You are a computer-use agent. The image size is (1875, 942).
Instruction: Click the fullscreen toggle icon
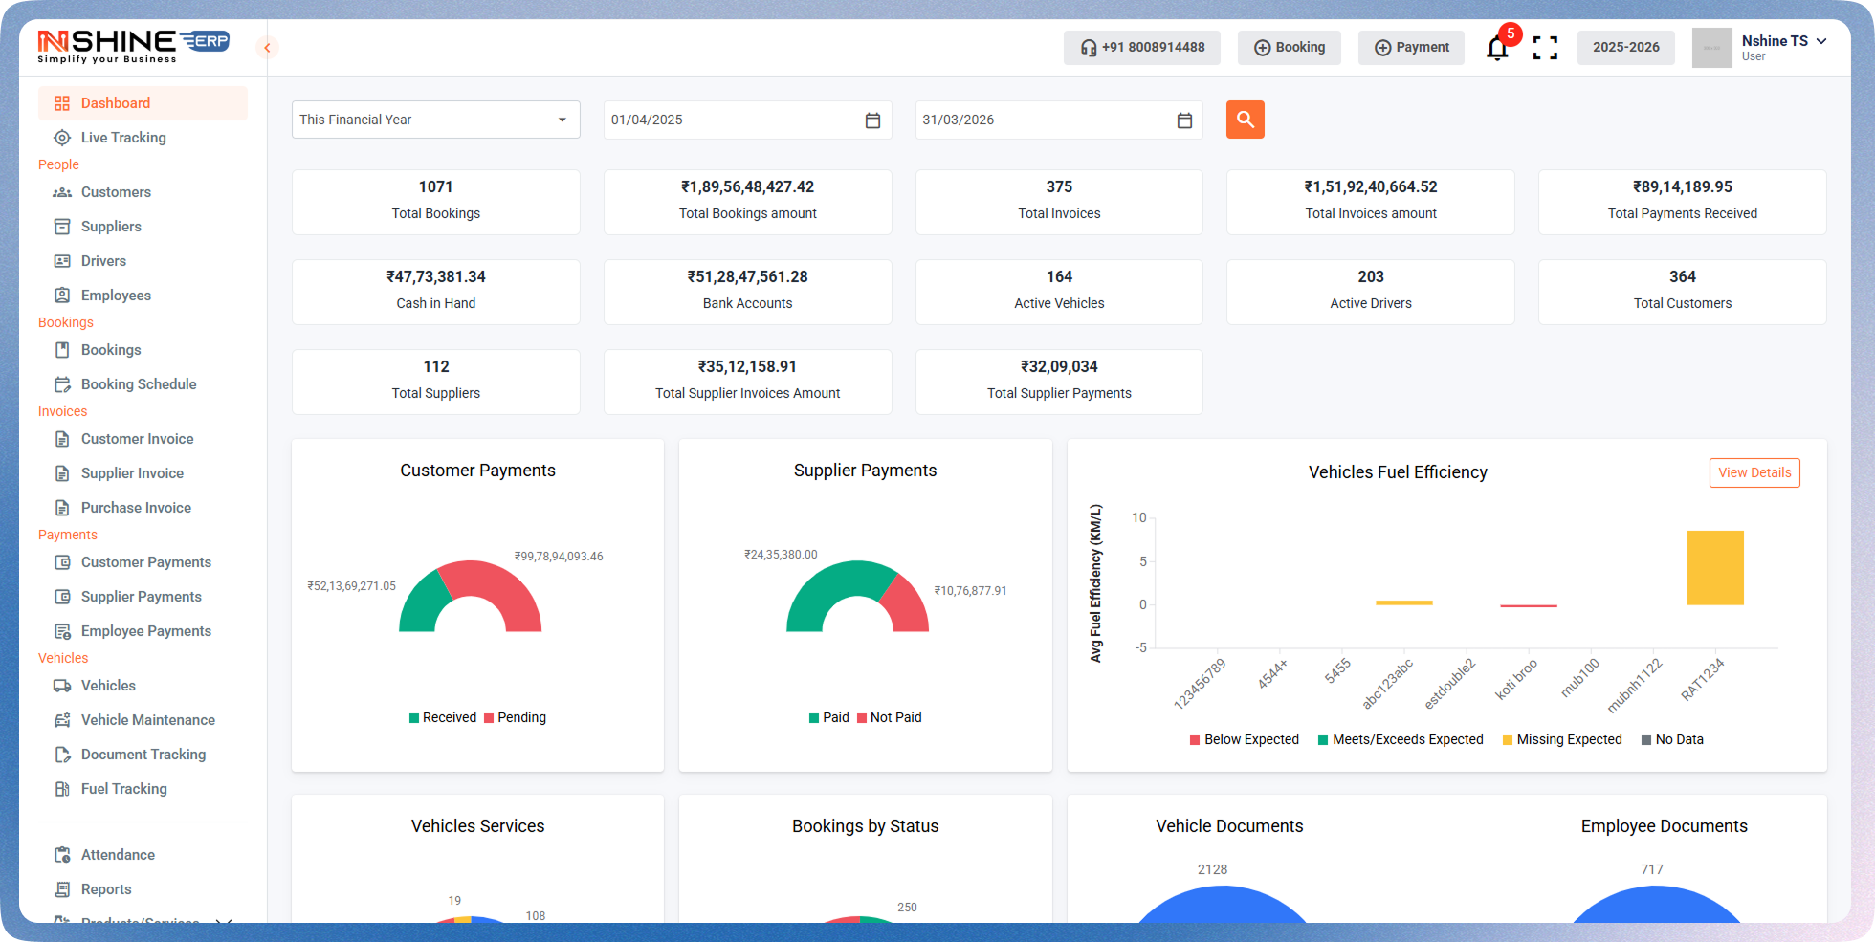(1545, 47)
